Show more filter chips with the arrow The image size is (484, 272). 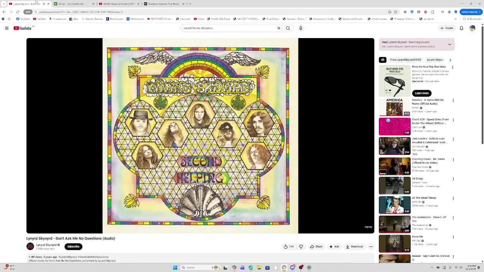pos(450,60)
